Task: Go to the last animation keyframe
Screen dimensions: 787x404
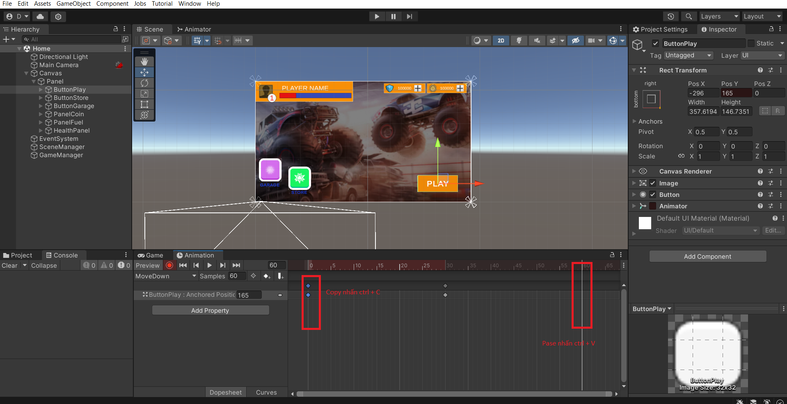Action: 236,265
